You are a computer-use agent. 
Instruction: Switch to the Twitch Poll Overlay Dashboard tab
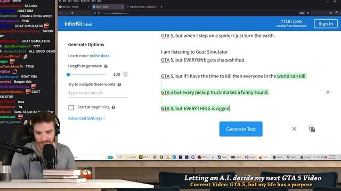pyautogui.click(x=142, y=7)
